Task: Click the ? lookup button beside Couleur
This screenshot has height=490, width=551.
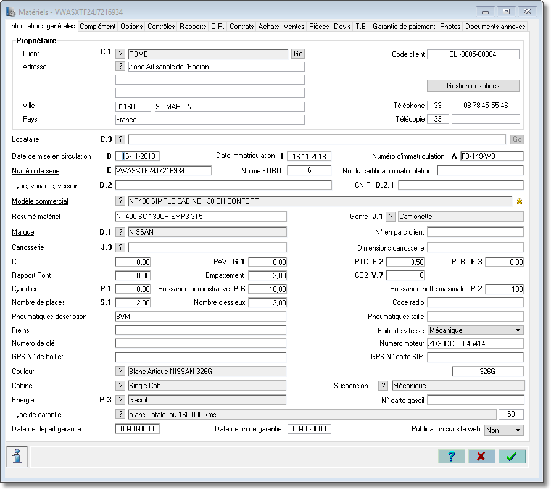Action: (x=120, y=371)
